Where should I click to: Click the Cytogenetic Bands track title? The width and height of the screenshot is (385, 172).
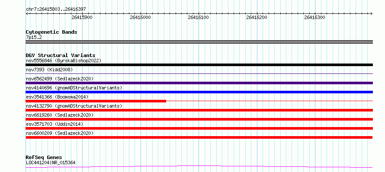51,32
